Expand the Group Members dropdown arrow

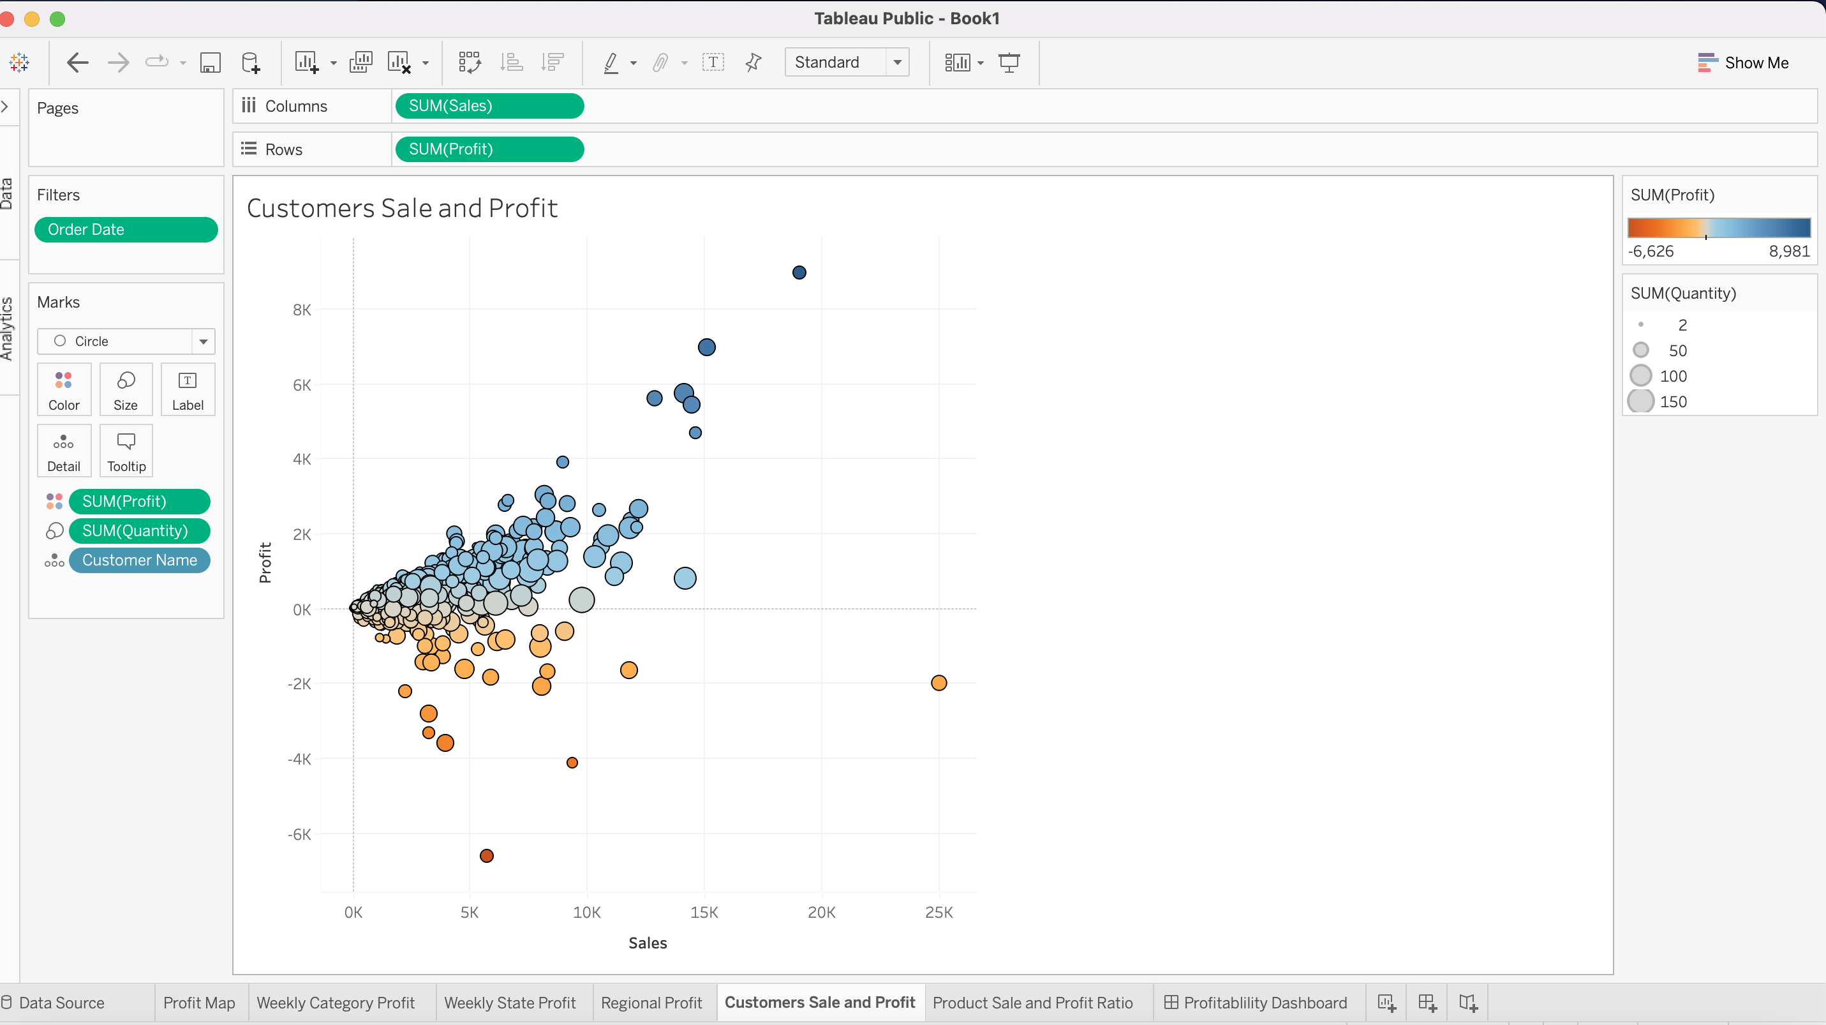coord(685,63)
